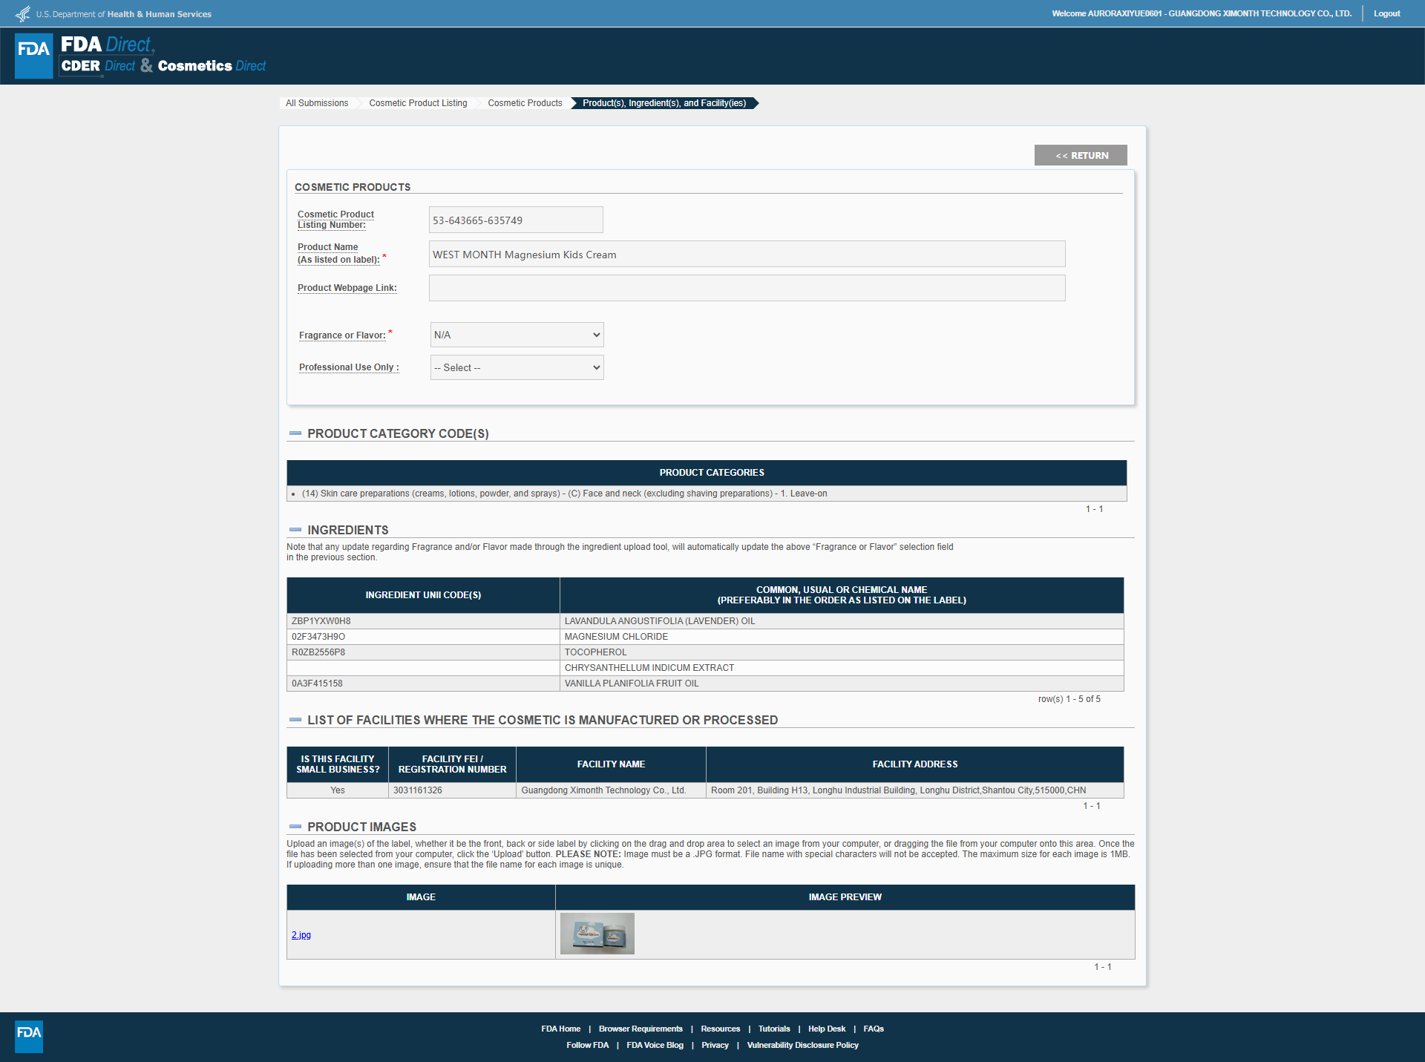Collapse the Product Category Code(s) section
1425x1062 pixels.
coord(295,433)
